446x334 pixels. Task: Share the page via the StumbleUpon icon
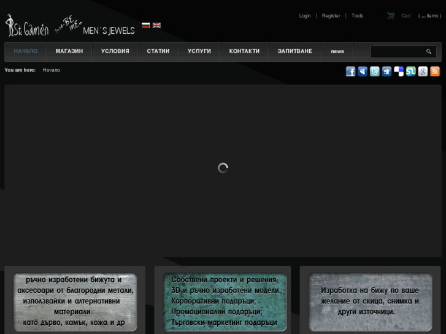[411, 71]
